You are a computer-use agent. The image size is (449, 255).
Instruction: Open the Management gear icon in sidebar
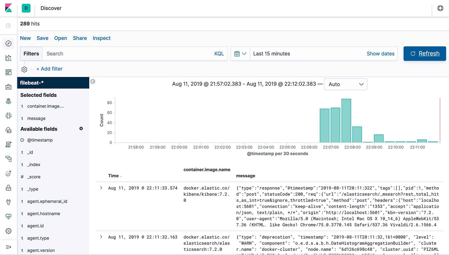coord(8,231)
